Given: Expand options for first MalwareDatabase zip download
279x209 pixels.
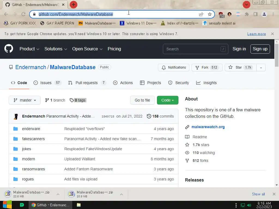Looking at the screenshot, I should tap(58, 194).
